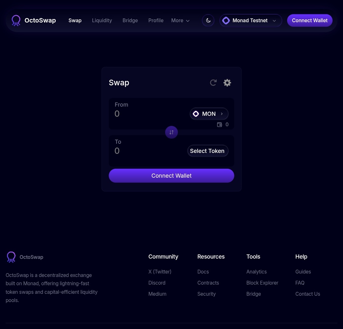Click the MON token diamond icon
Image resolution: width=343 pixels, height=329 pixels.
pos(196,114)
